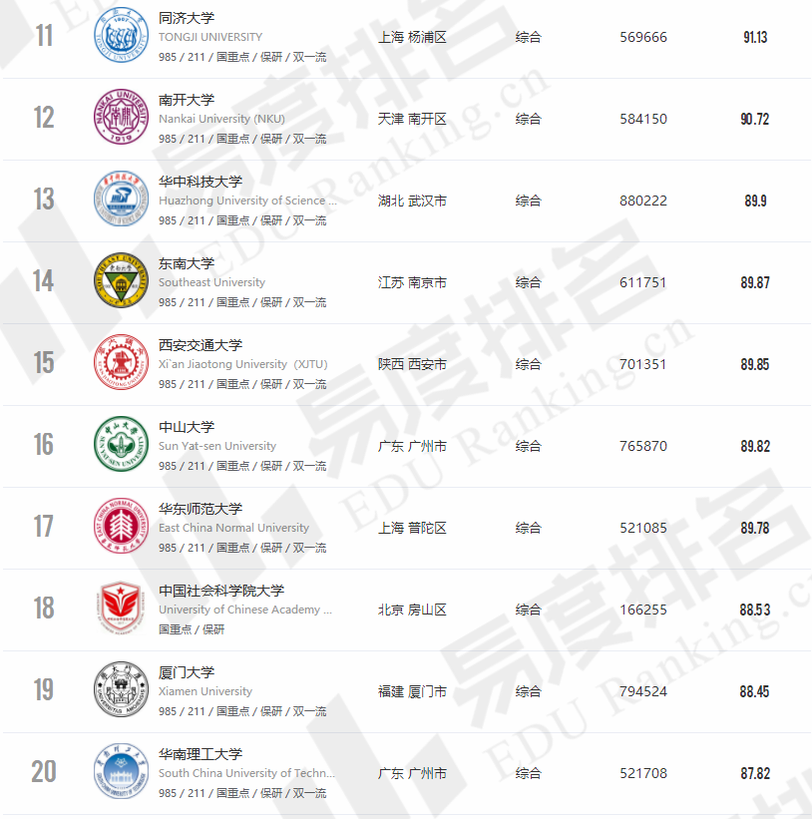Click the Xiamen University logo
812x819 pixels.
click(121, 691)
